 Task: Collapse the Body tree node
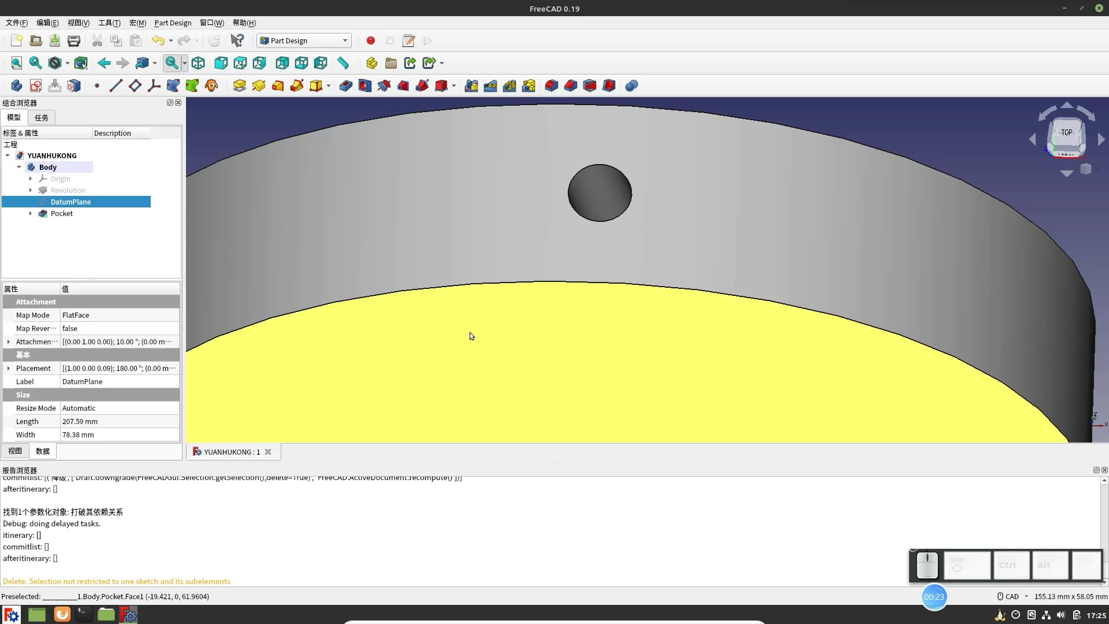(x=19, y=167)
